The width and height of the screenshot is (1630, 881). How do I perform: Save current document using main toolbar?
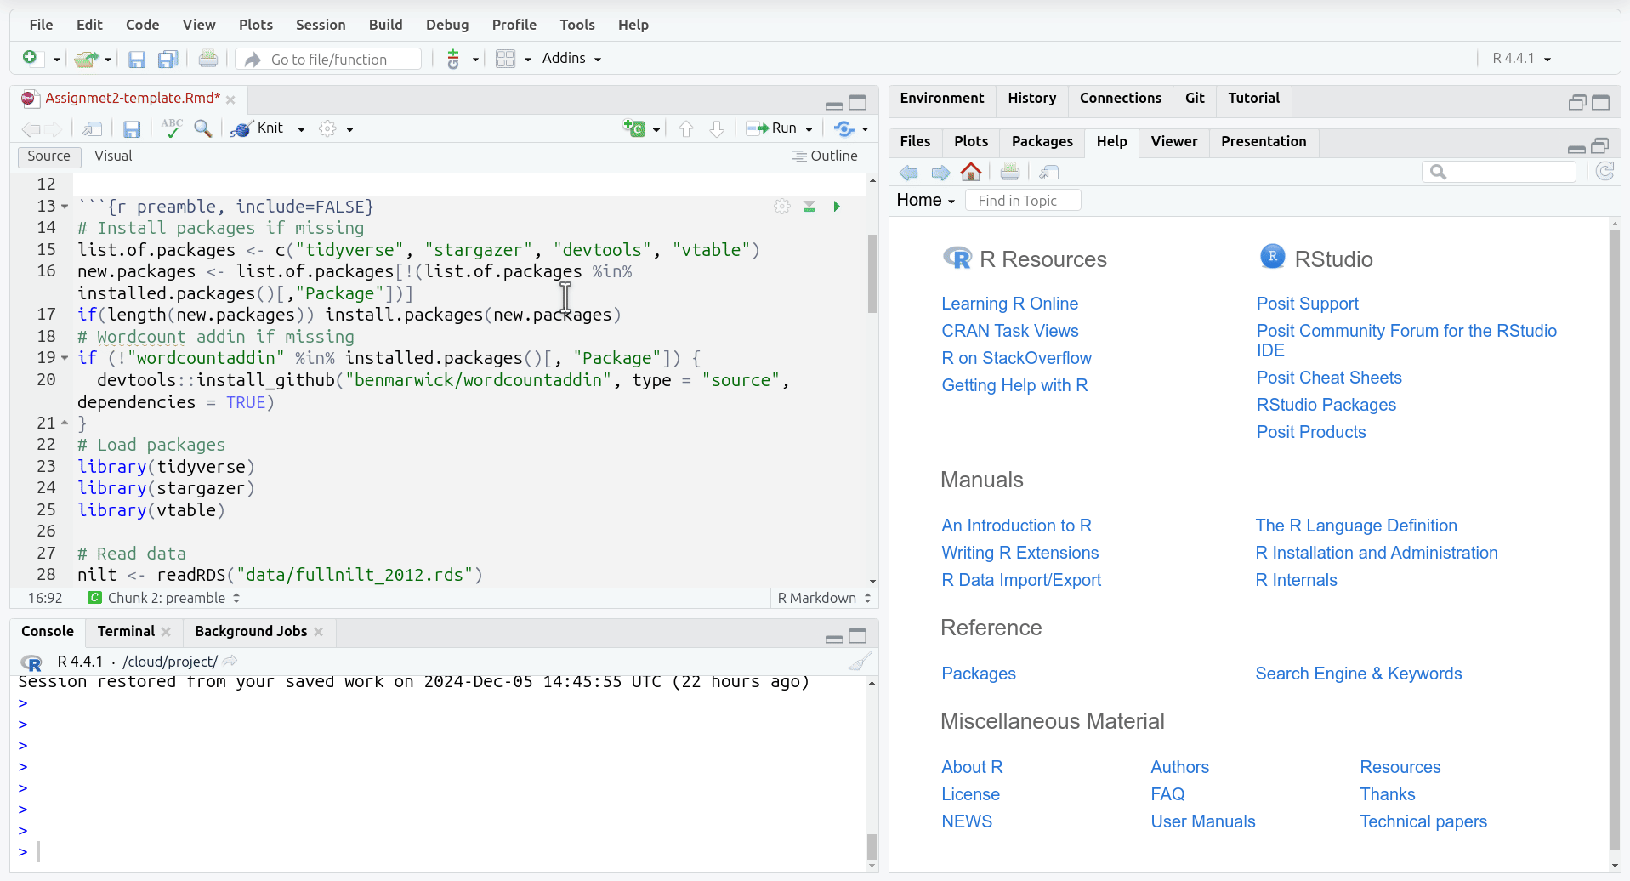tap(136, 59)
